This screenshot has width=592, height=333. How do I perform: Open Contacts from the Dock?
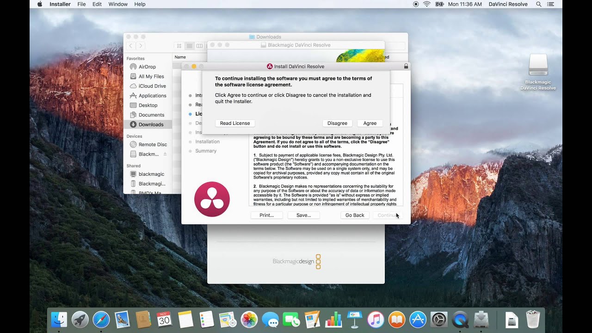click(x=143, y=320)
